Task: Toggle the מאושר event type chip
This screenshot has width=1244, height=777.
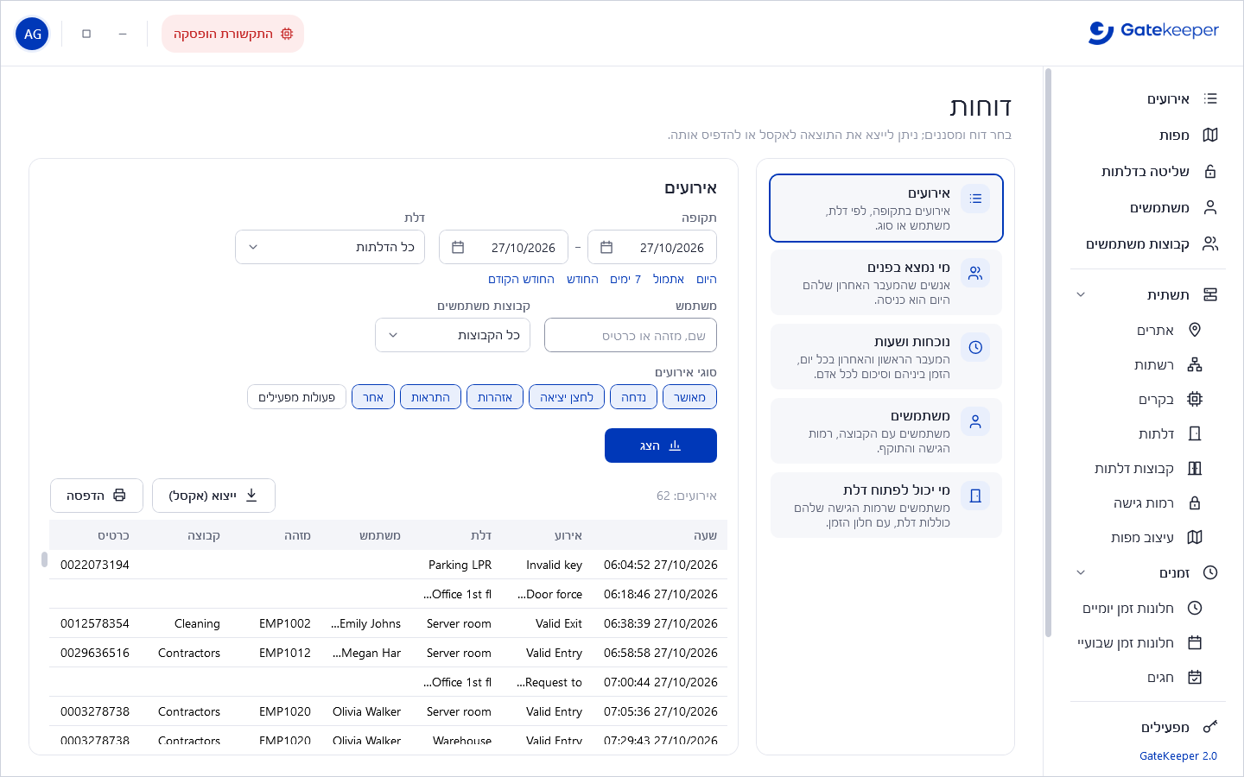Action: pos(689,397)
